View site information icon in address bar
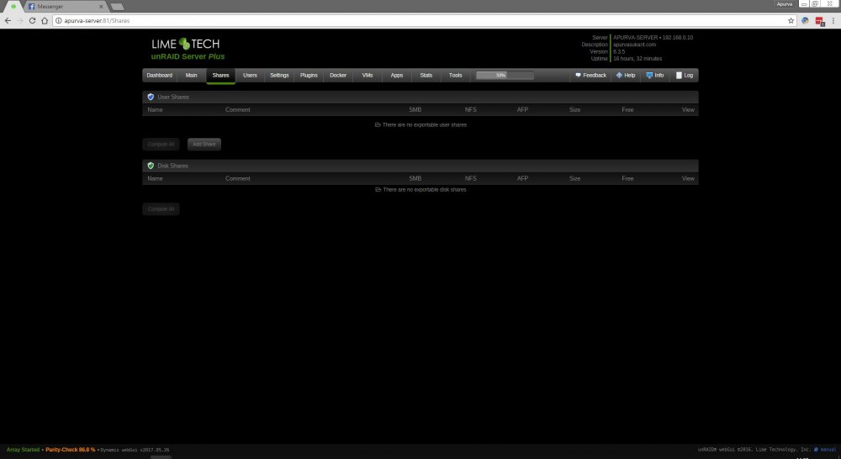841x459 pixels. tap(59, 21)
